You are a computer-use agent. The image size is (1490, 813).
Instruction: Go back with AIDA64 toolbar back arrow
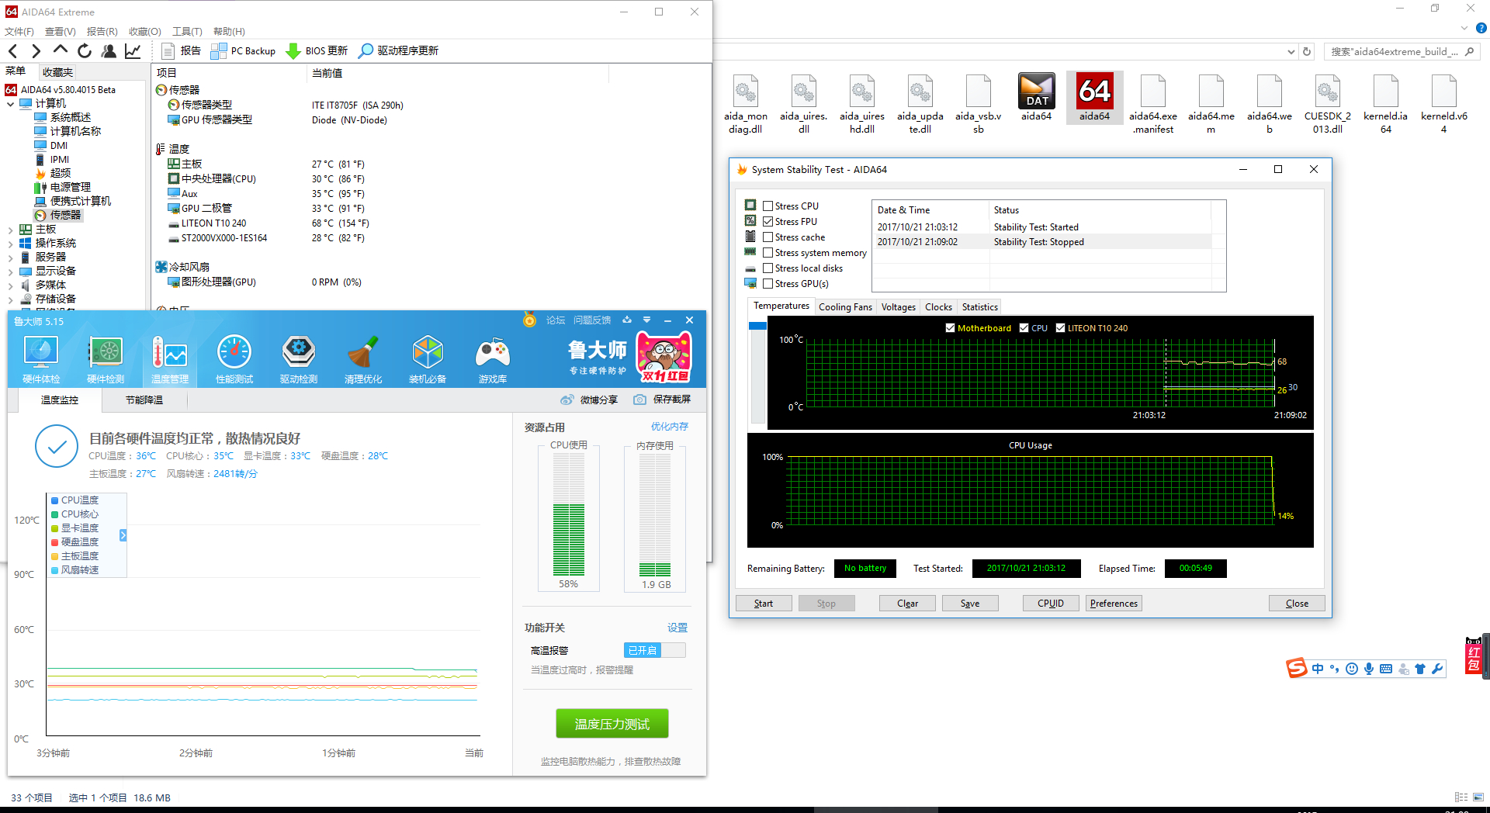(13, 51)
